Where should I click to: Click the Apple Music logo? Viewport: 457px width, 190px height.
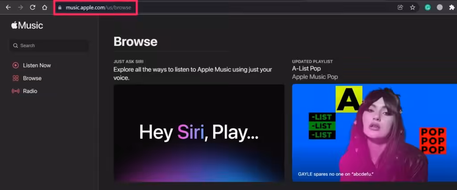coord(27,25)
